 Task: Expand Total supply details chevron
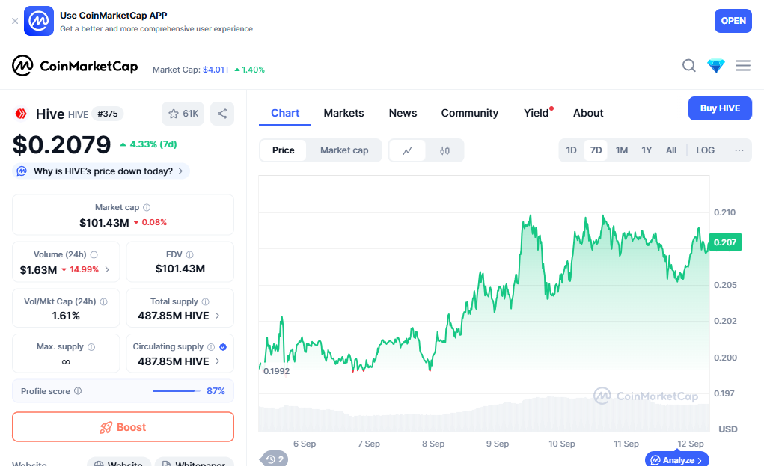[x=218, y=316]
